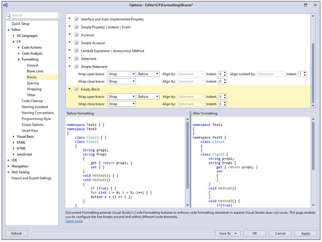Click the Visual Studio logo icon
The height and width of the screenshot is (242, 322).
tap(6, 5)
